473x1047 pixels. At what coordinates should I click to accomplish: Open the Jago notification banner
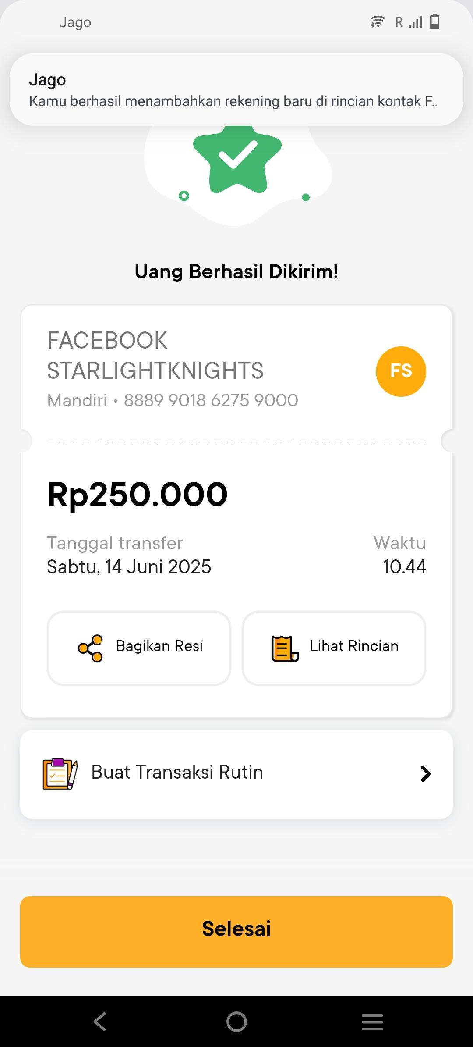click(236, 90)
